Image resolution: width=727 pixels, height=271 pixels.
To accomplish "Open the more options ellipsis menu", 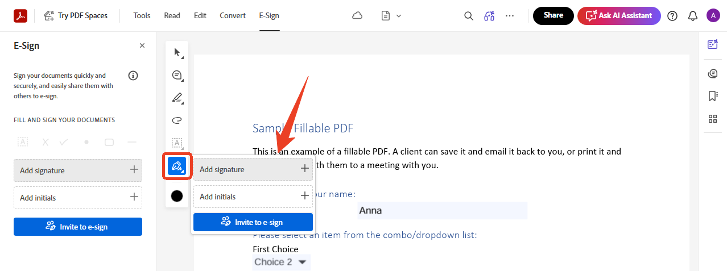I will [510, 15].
